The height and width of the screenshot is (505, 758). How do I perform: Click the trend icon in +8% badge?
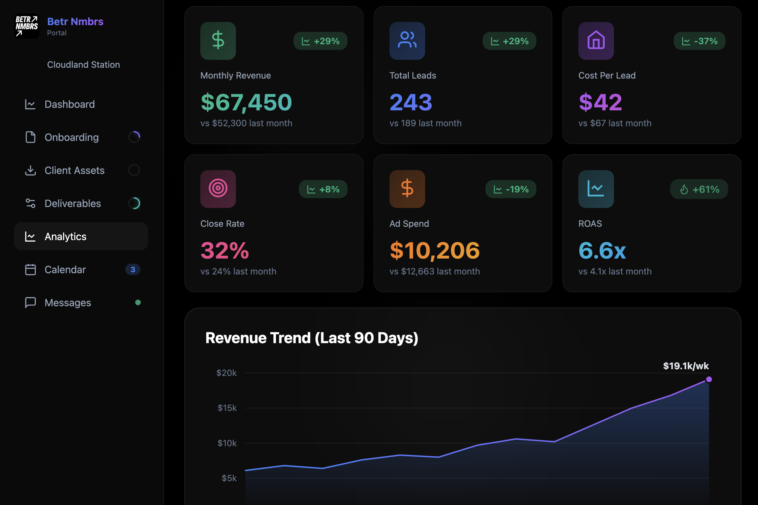[311, 190]
